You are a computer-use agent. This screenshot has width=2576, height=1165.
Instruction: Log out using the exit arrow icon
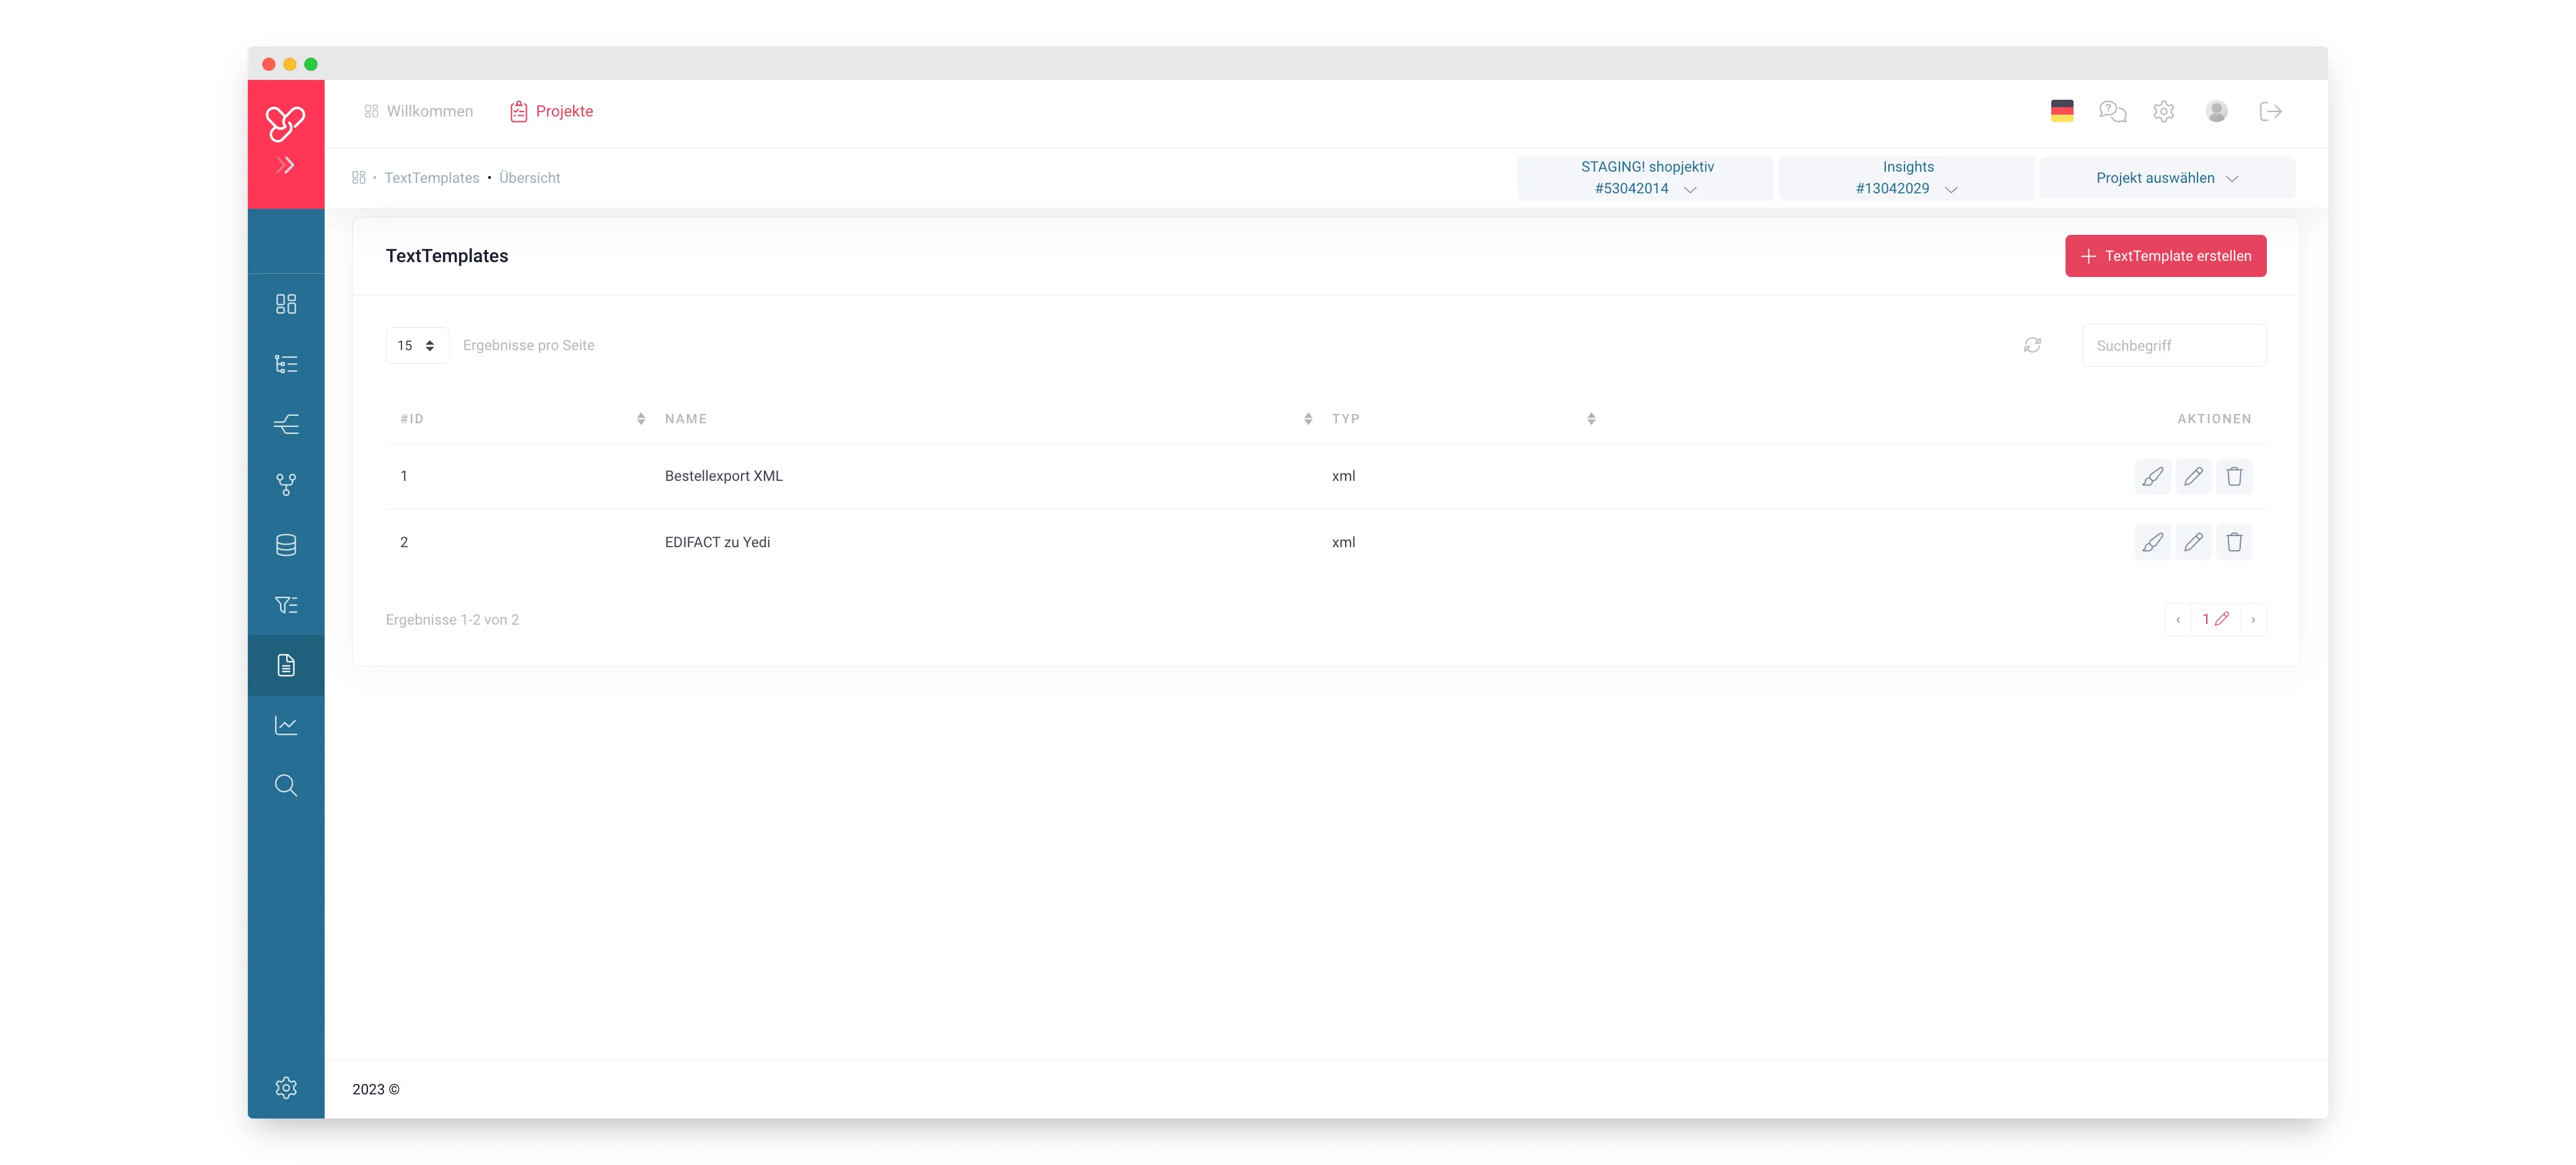pos(2270,111)
